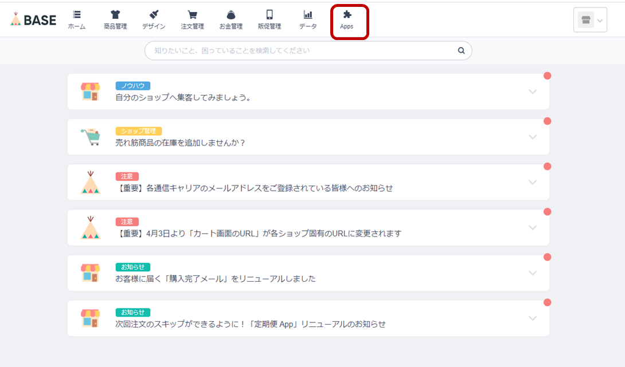625x367 pixels.
Task: Click 注意 tag on 各通信キャリア notice
Action: pyautogui.click(x=127, y=176)
